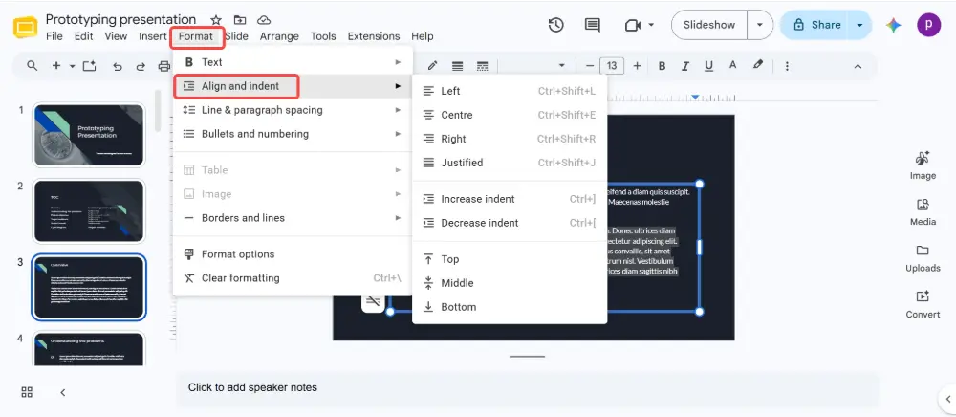This screenshot has height=417, width=956.
Task: Select slide 2 TOC thumbnail
Action: point(89,211)
